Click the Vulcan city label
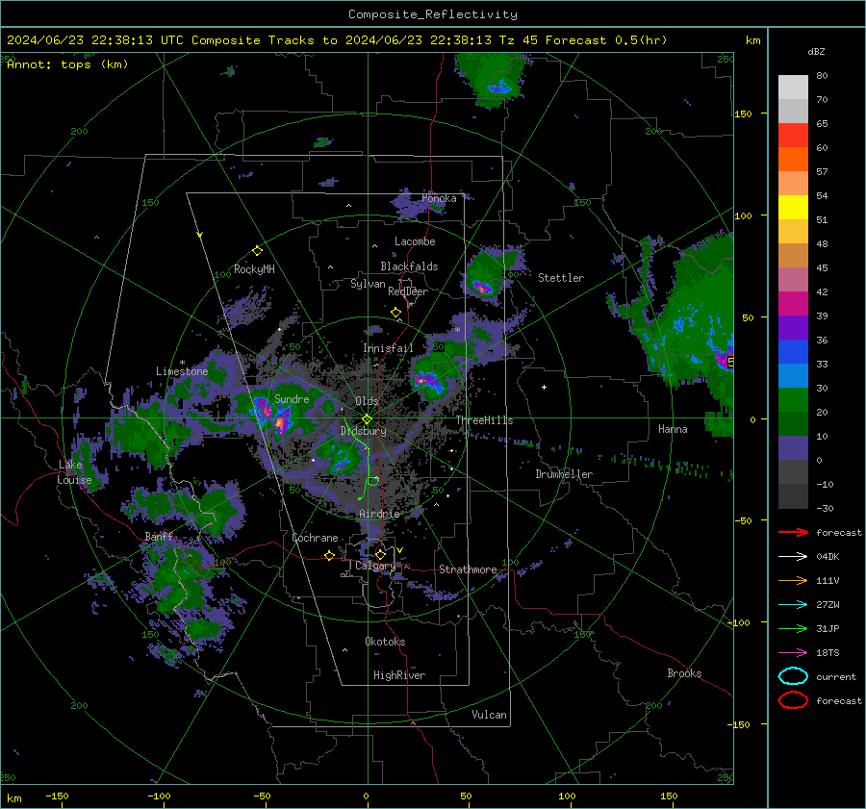 [490, 715]
